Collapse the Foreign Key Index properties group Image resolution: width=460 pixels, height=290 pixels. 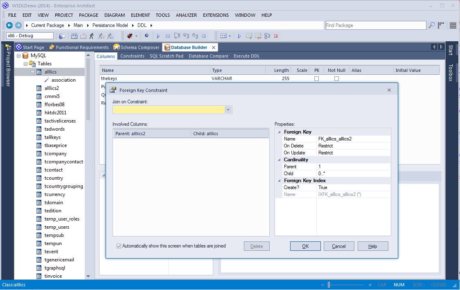[x=279, y=181]
